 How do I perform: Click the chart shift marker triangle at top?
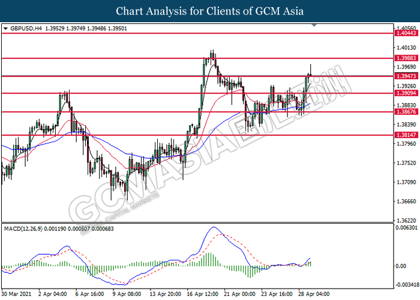click(x=314, y=25)
